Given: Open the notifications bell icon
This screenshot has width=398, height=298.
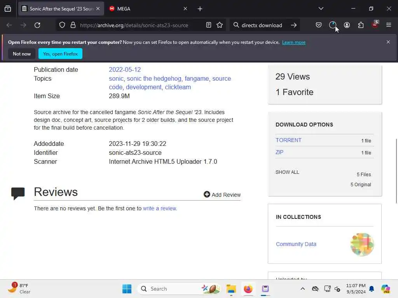Looking at the screenshot, I should (x=372, y=289).
